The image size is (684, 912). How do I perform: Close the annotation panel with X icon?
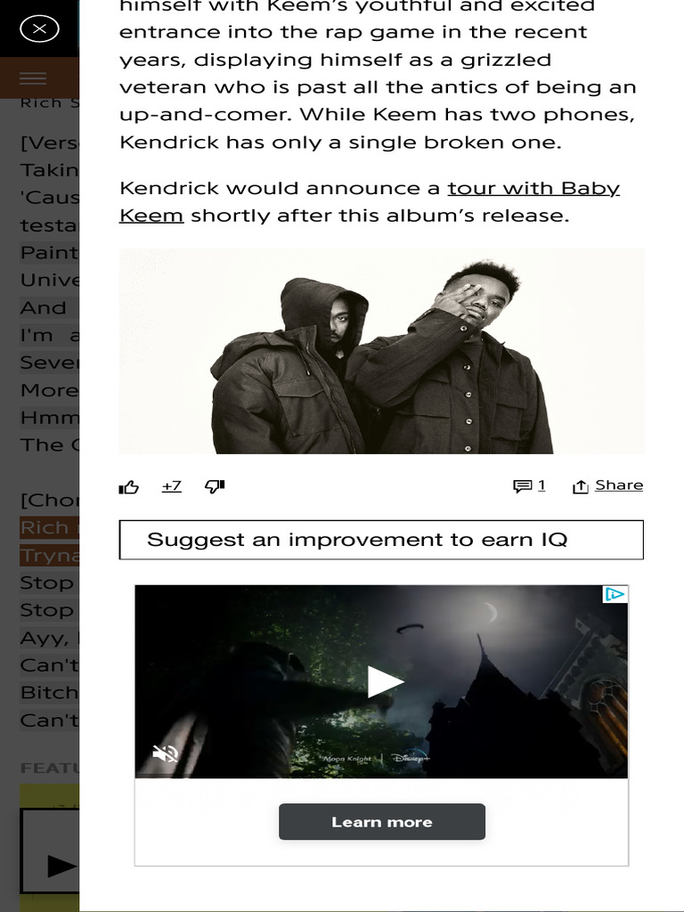tap(39, 28)
